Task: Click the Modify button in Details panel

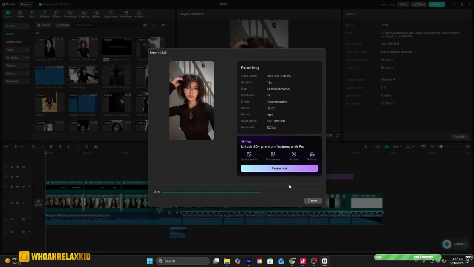Action: [460, 136]
